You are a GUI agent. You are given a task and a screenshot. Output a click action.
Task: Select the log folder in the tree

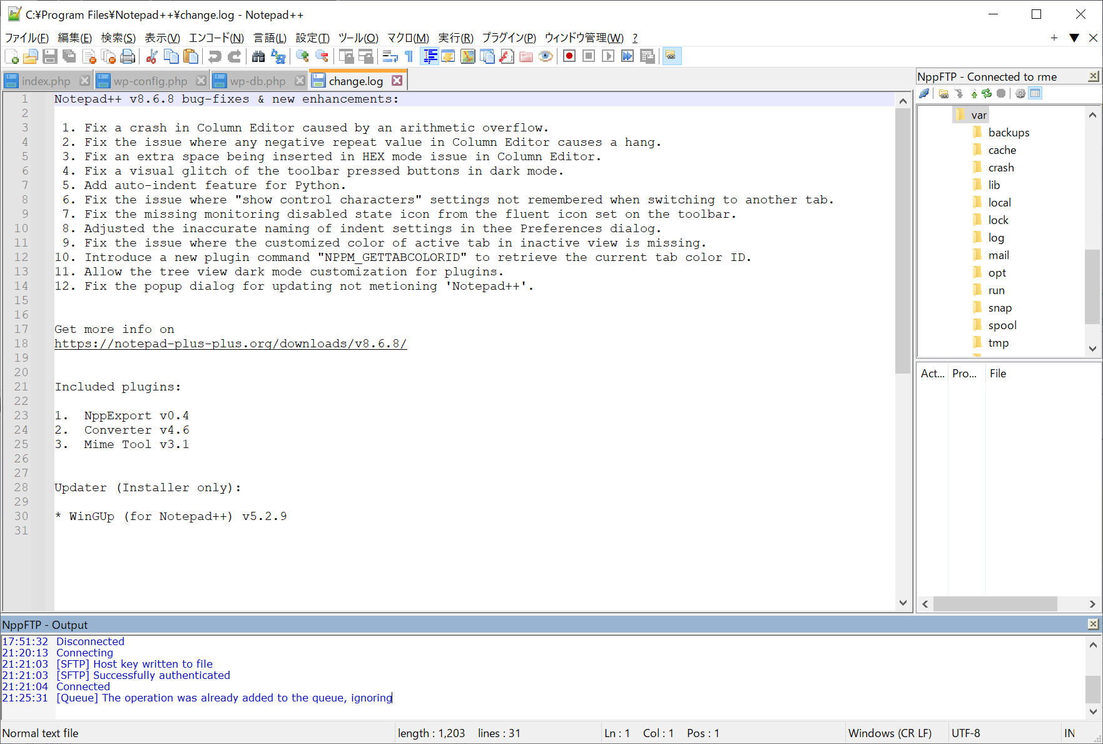[996, 238]
